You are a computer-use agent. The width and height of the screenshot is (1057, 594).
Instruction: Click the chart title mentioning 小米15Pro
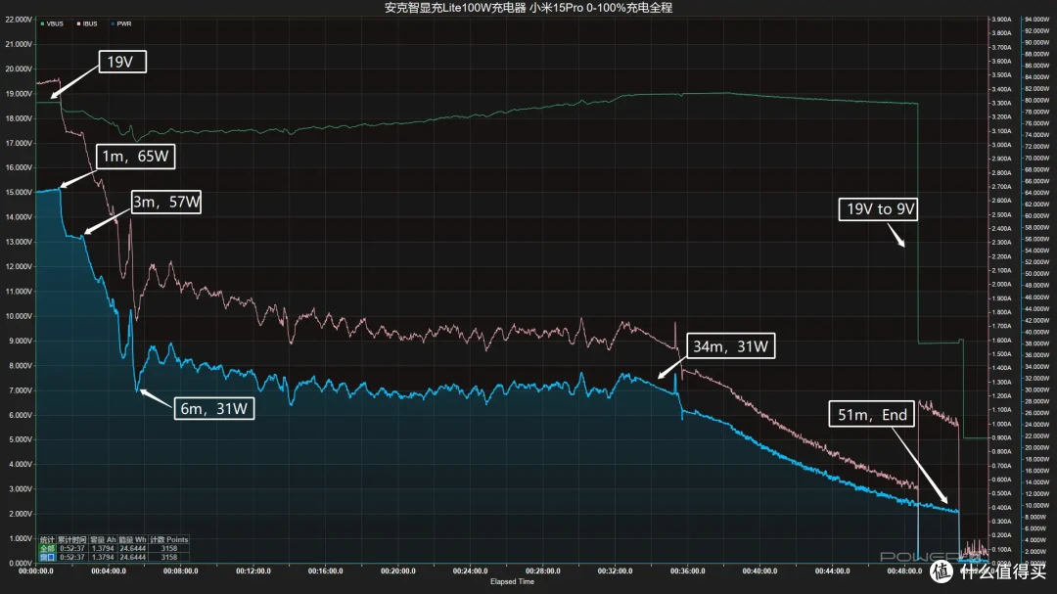pos(528,8)
